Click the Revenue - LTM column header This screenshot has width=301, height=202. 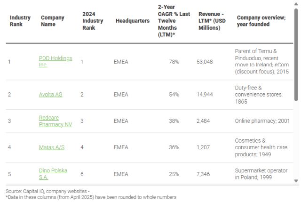pos(213,21)
